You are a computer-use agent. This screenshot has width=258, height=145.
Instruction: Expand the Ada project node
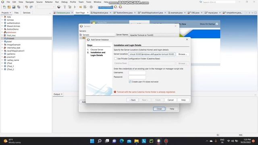pyautogui.click(x=2, y=17)
